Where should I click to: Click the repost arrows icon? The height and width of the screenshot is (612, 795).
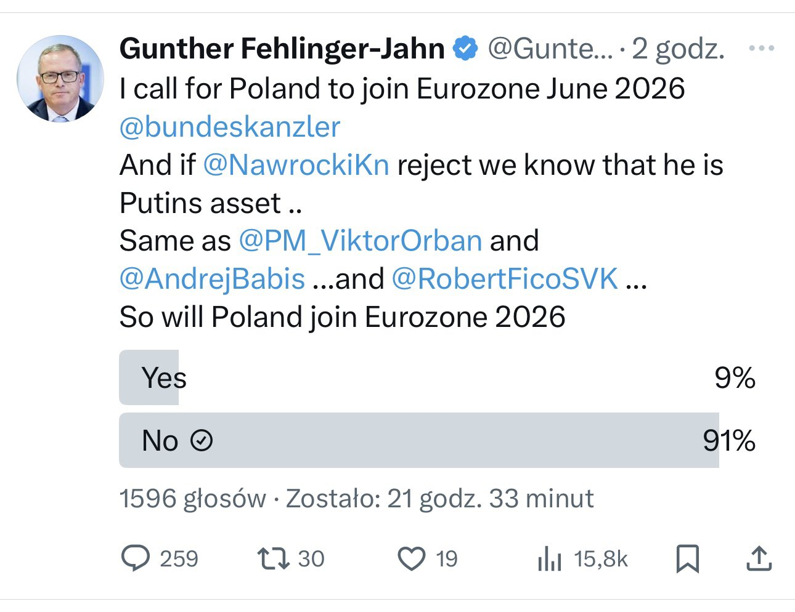[273, 558]
